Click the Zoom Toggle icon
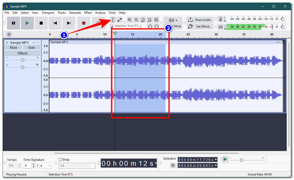294x180 pixels. click(x=156, y=20)
